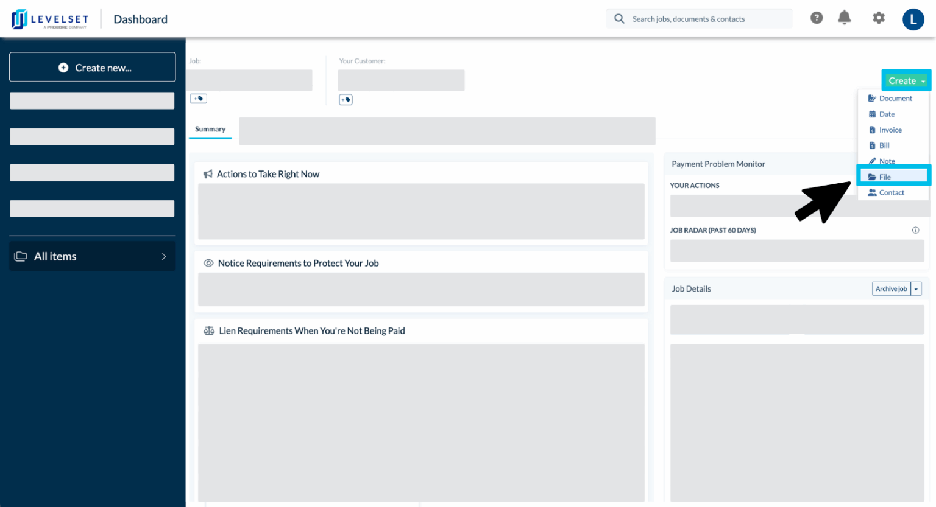Open the Archive job dropdown arrow

point(916,289)
